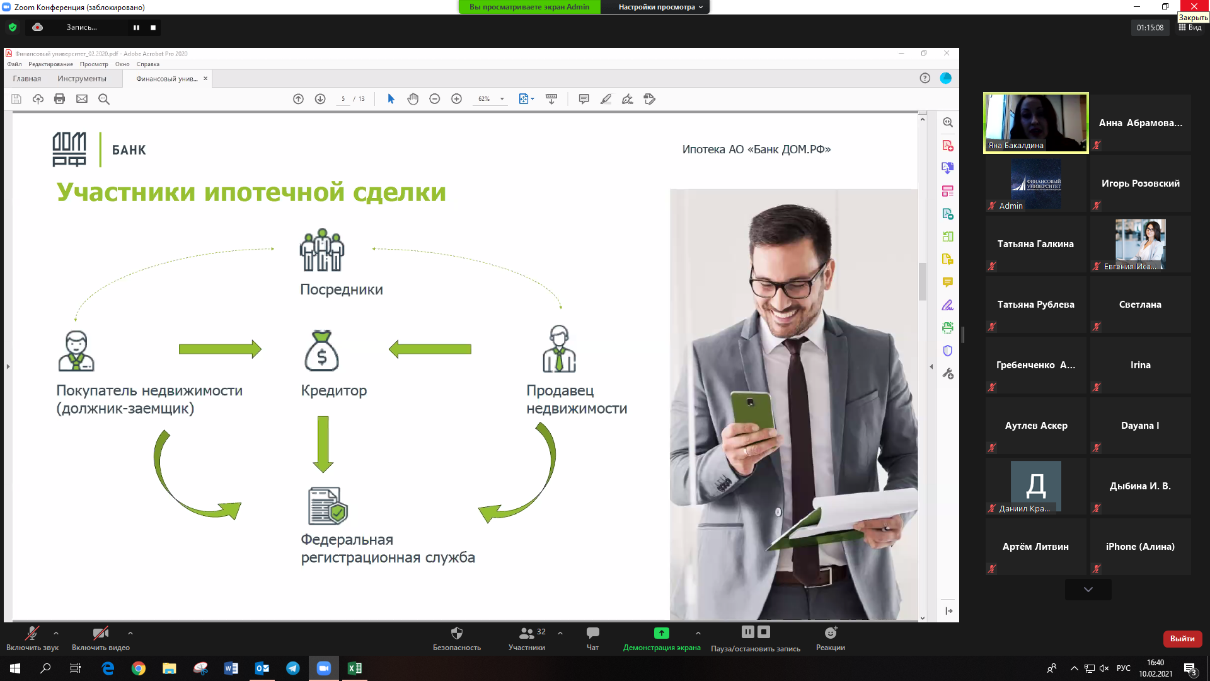Show more participants with down chevron

click(1088, 590)
